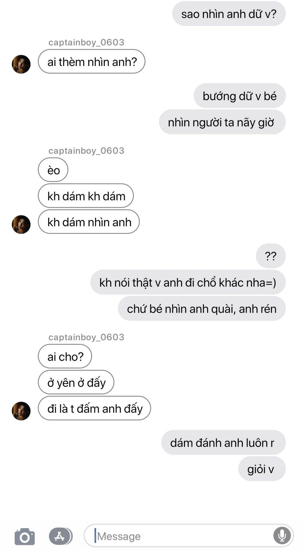
Task: Open the camera icon beside message field
Action: (25, 536)
